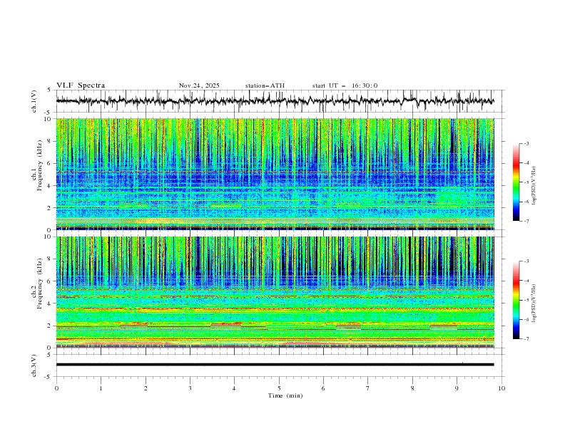This screenshot has height=436, width=565.
Task: Click the 8 minute tick label on time axis
Action: [x=412, y=388]
